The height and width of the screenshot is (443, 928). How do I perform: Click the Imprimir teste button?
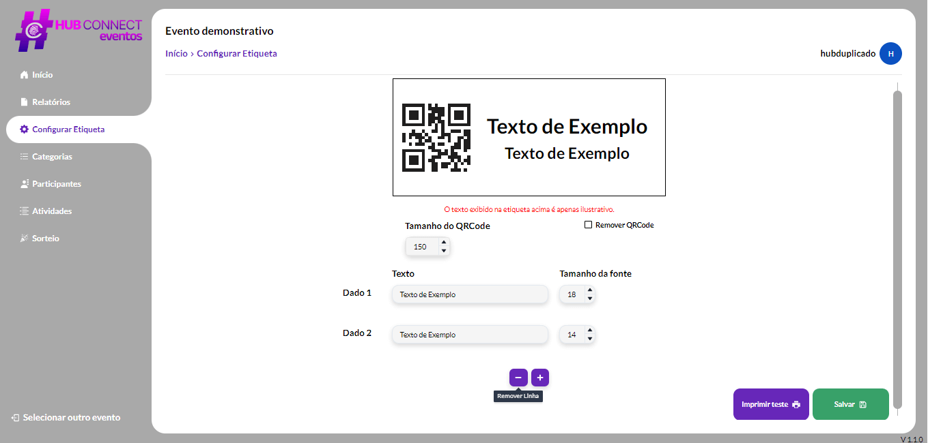click(771, 404)
